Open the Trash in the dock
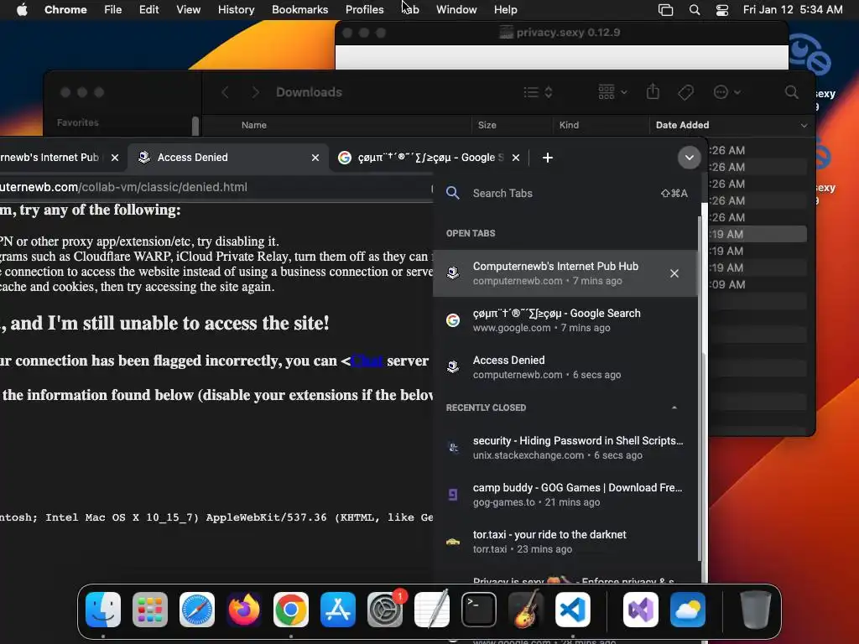 756,610
